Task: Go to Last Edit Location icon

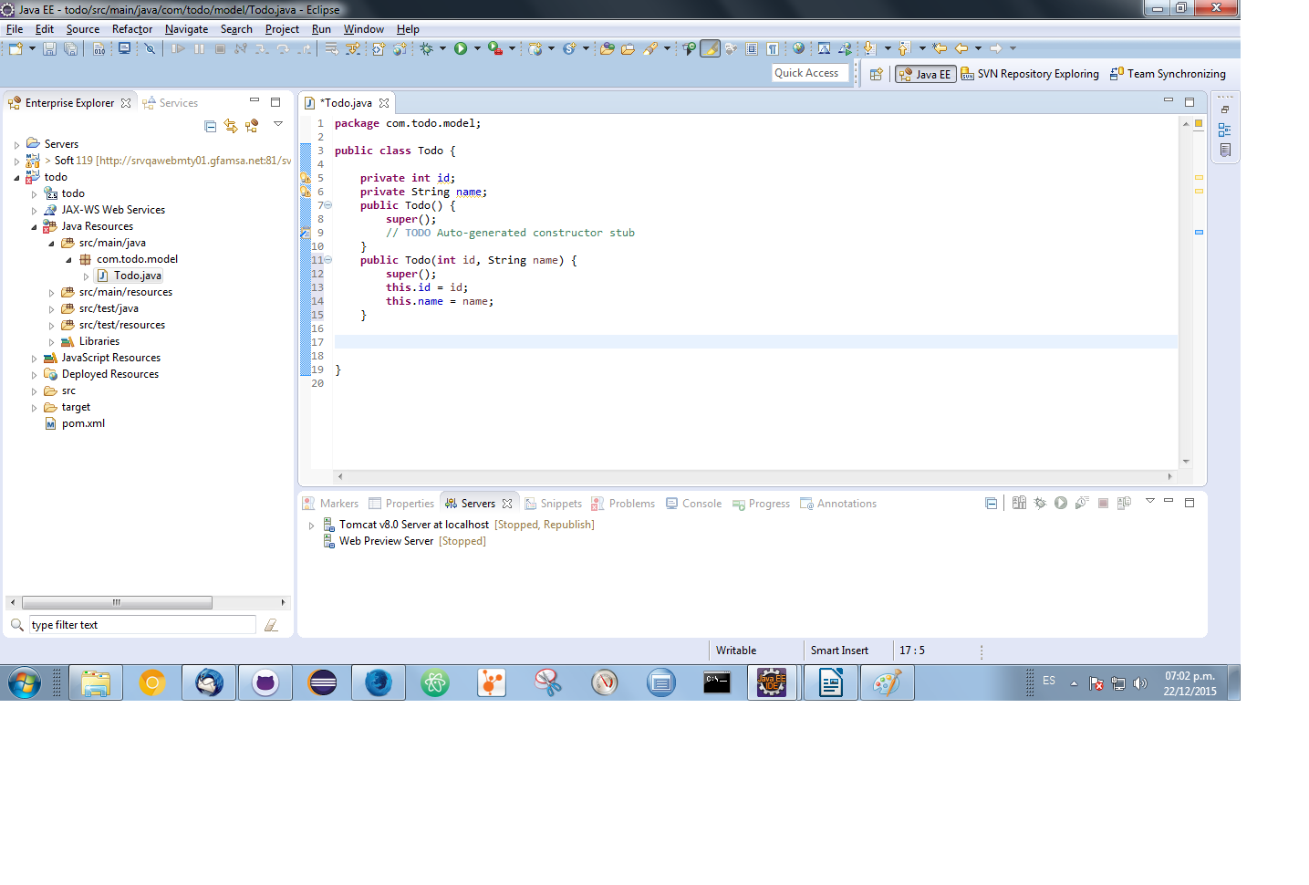Action: coord(940,48)
